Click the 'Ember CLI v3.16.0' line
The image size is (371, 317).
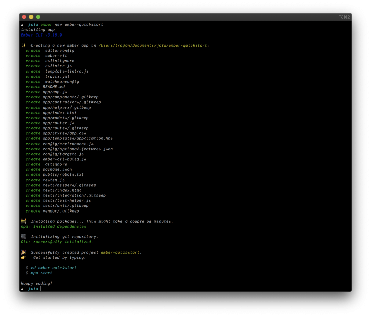(41, 35)
